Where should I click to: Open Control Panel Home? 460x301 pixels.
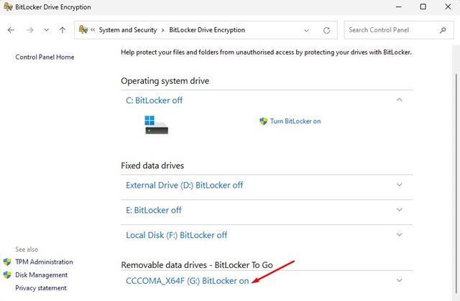point(45,57)
